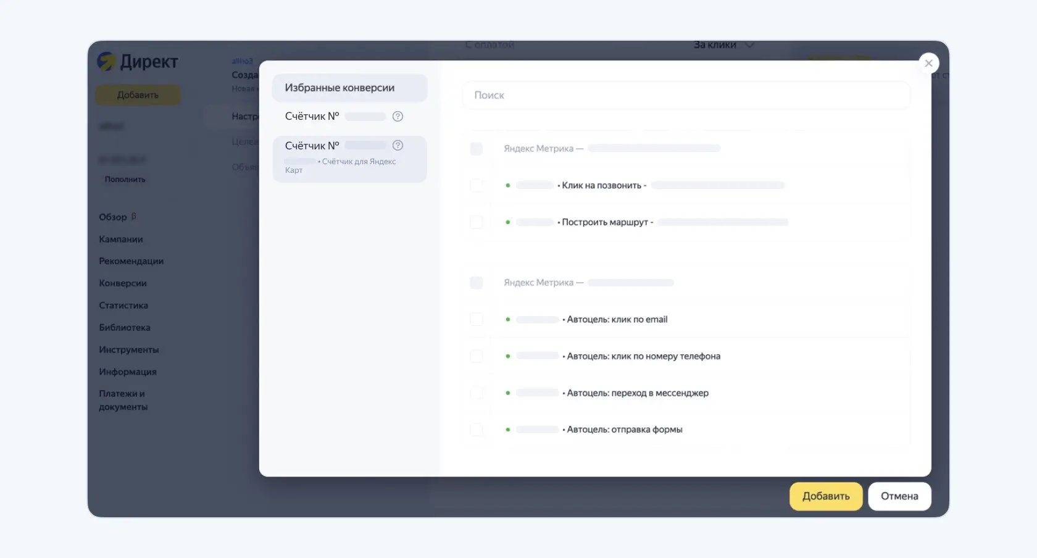Click the Пополнить button in the sidebar
This screenshot has height=558, width=1037.
[x=125, y=180]
